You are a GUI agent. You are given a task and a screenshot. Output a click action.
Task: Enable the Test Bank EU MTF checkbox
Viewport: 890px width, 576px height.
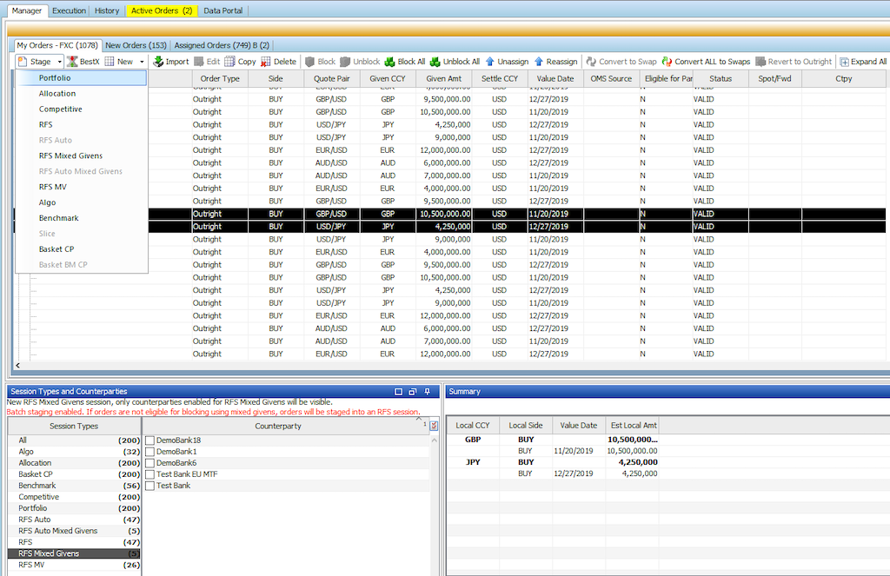click(149, 474)
